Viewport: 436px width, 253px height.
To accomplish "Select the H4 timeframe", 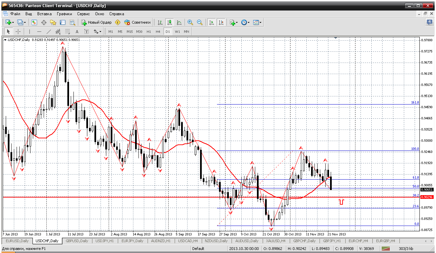I will pos(158,31).
